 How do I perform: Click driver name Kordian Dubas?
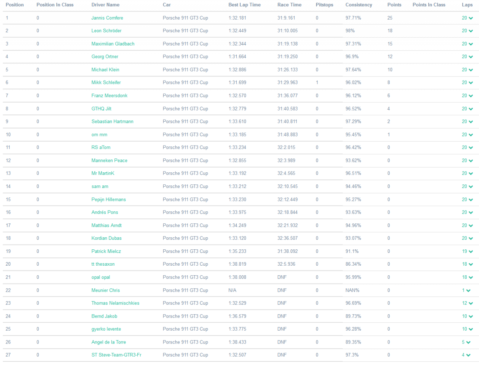coord(106,238)
